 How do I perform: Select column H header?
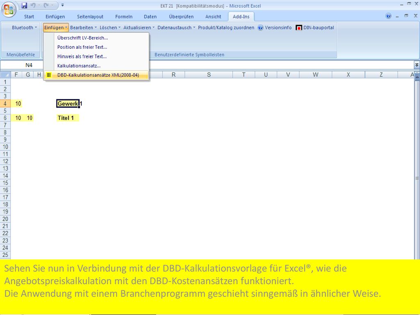pos(39,75)
